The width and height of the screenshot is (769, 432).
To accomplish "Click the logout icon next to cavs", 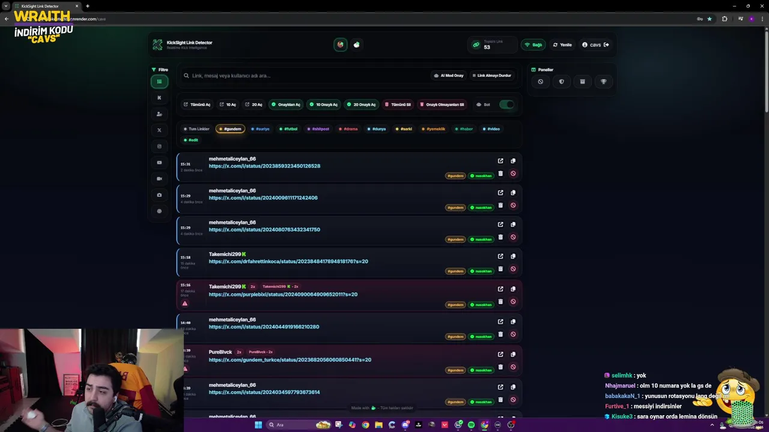I will click(606, 44).
